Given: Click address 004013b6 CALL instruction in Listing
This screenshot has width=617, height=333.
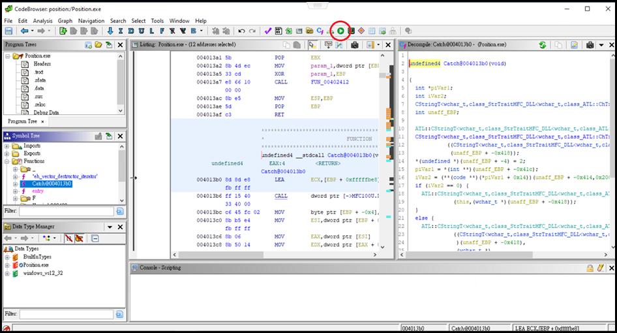Looking at the screenshot, I should tap(280, 196).
